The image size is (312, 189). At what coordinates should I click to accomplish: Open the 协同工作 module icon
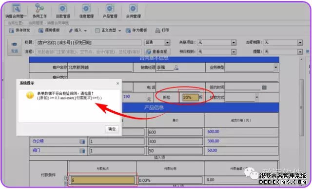click(x=39, y=8)
